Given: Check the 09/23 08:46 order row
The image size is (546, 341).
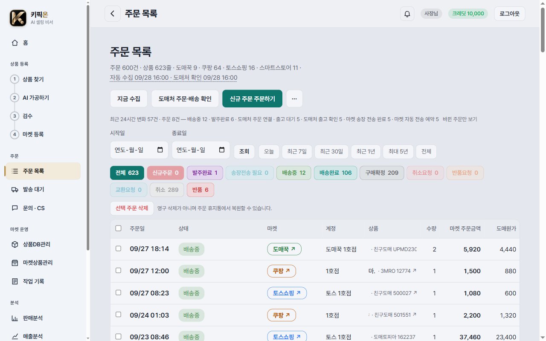Looking at the screenshot, I should (119, 337).
